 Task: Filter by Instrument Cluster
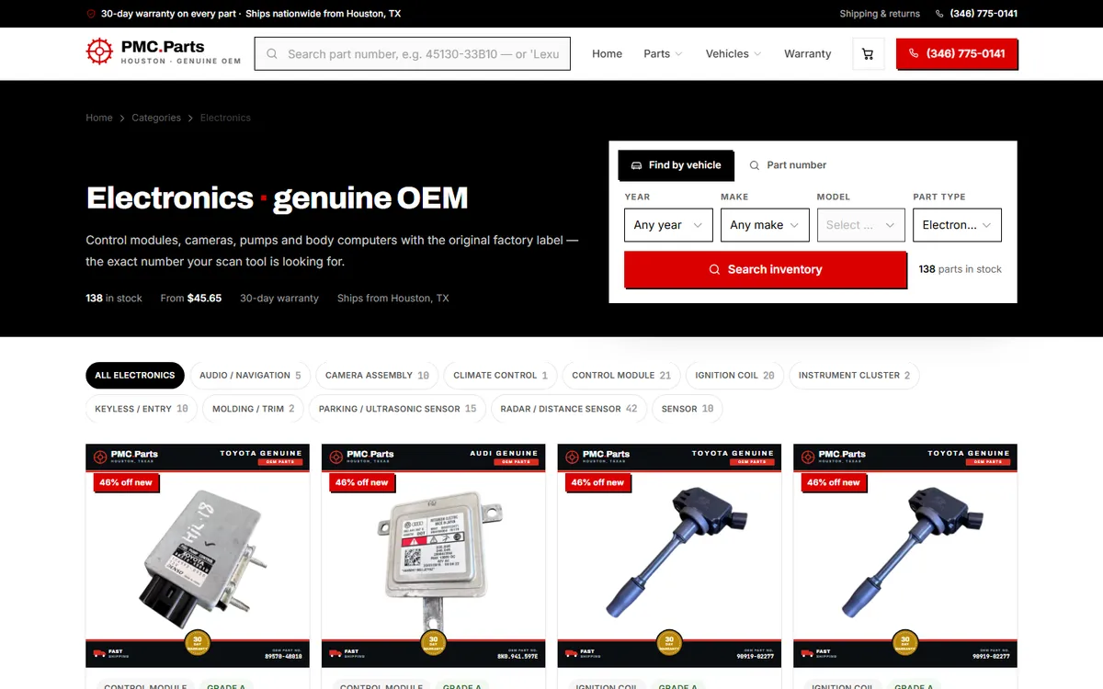854,375
